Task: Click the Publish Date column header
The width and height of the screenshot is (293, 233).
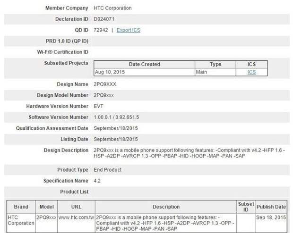Action: (x=271, y=207)
